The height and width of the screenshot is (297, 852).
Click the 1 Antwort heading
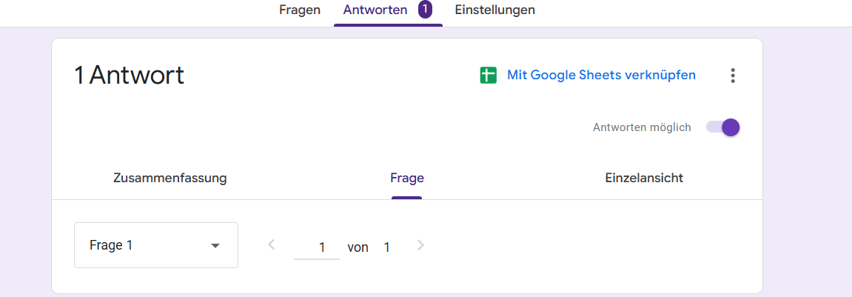129,76
